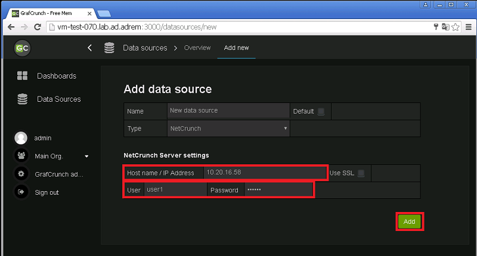Screen dimensions: 477x256
Task: Click the GrafCrunch GC logo
Action: click(22, 48)
